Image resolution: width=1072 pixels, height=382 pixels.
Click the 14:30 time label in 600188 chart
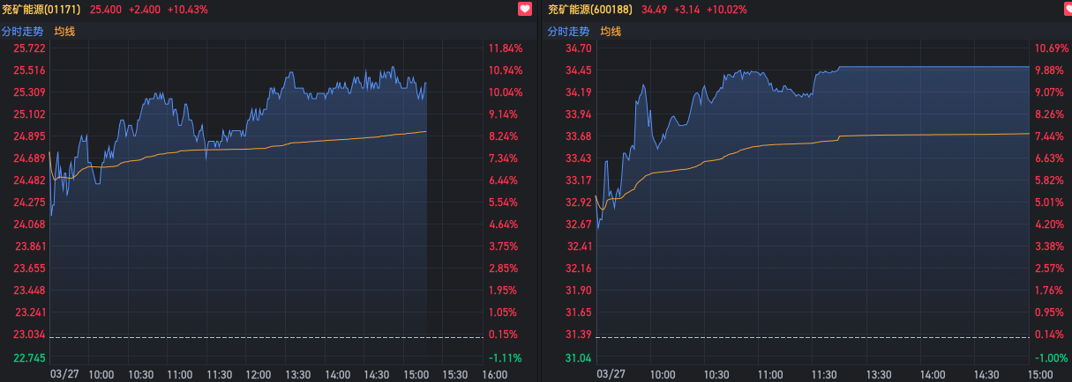(x=986, y=375)
